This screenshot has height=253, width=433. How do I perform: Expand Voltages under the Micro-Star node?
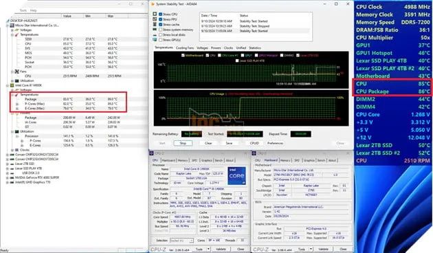pos(12,30)
